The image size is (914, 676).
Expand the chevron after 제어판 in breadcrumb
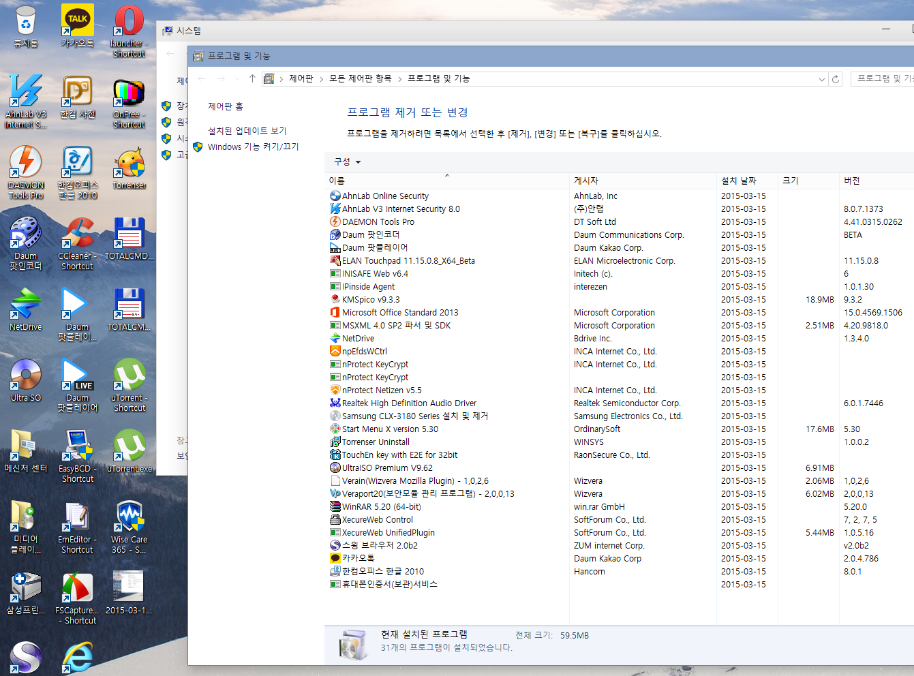pyautogui.click(x=322, y=79)
